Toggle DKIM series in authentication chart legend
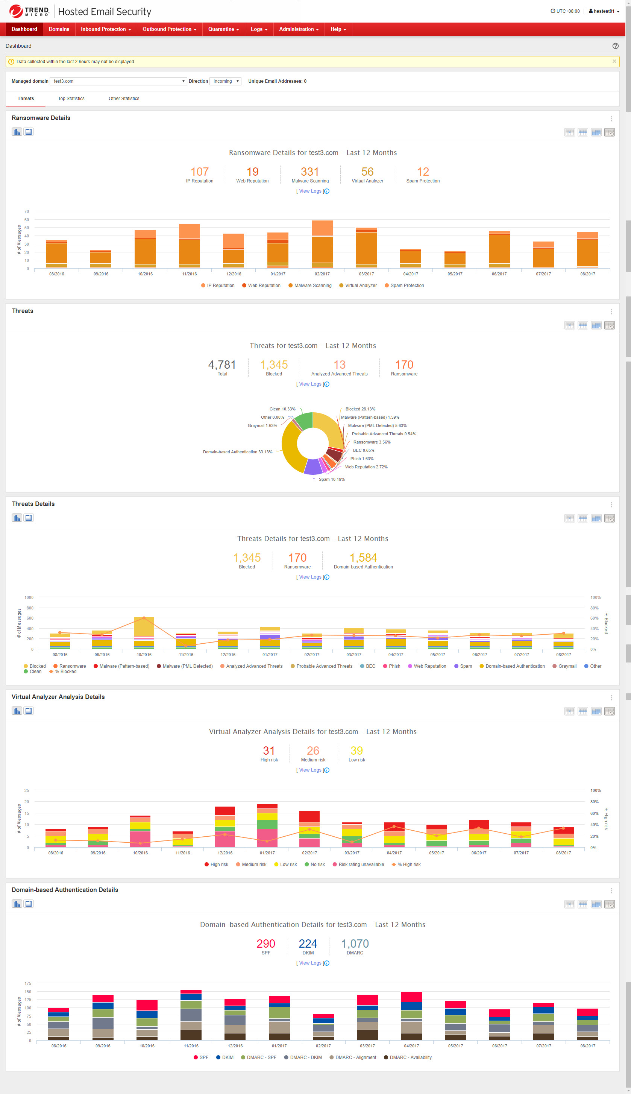 point(224,1057)
